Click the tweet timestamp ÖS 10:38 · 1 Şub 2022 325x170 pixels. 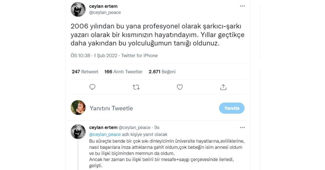click(x=94, y=55)
